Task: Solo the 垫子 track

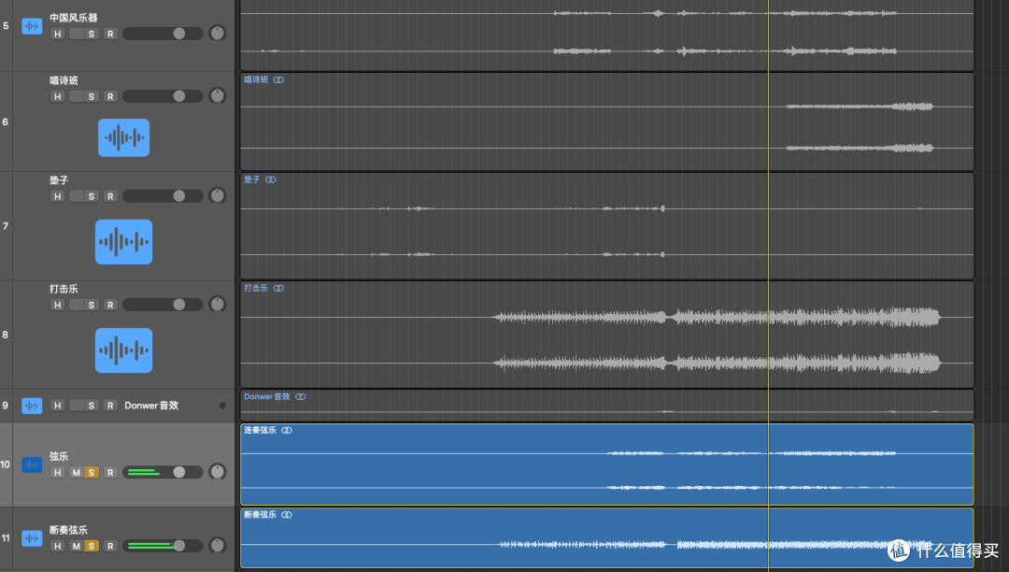Action: tap(92, 196)
